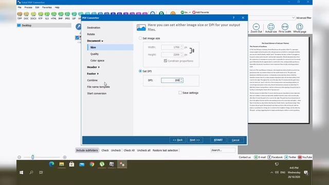Select the JPEG format icon
The width and height of the screenshot is (329, 185).
67,16
